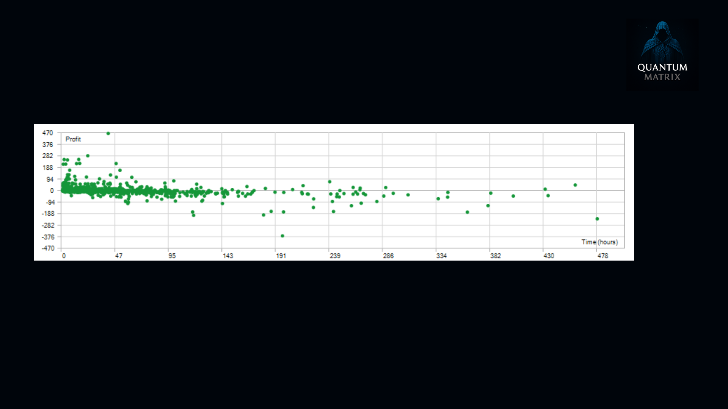The image size is (728, 409).
Task: Click the -470 y-axis tick label
Action: (48, 248)
